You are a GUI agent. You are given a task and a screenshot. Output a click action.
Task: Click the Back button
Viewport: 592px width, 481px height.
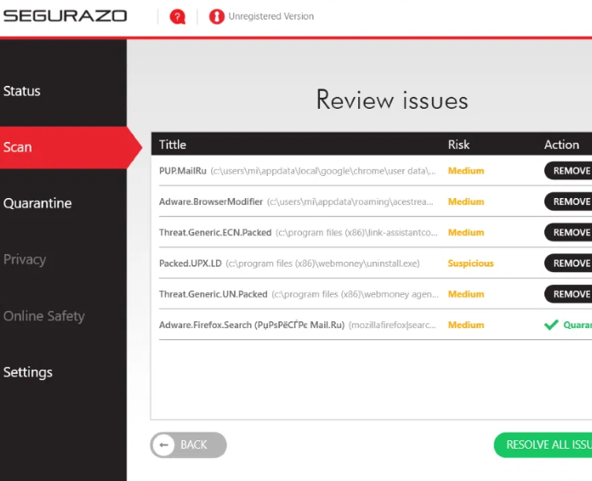[x=188, y=445]
